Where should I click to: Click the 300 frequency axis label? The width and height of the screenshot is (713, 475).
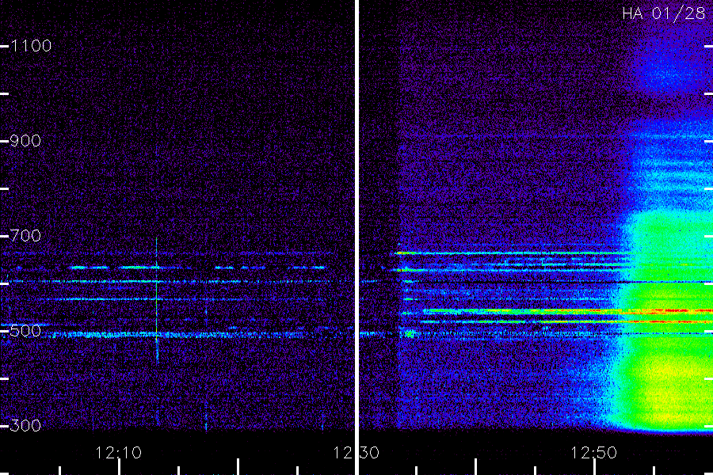[x=25, y=426]
